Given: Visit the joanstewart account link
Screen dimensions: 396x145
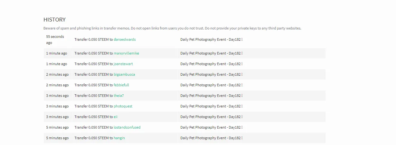Looking at the screenshot, I should click(123, 64).
